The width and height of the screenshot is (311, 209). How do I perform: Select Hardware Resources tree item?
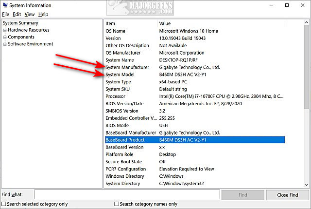click(x=29, y=30)
